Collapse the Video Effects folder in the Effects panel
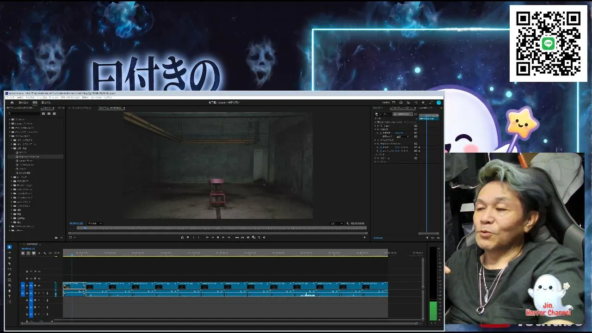 point(10,136)
